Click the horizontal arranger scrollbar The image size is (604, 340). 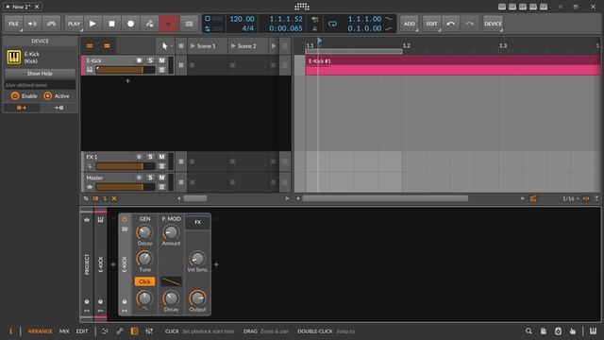click(385, 198)
